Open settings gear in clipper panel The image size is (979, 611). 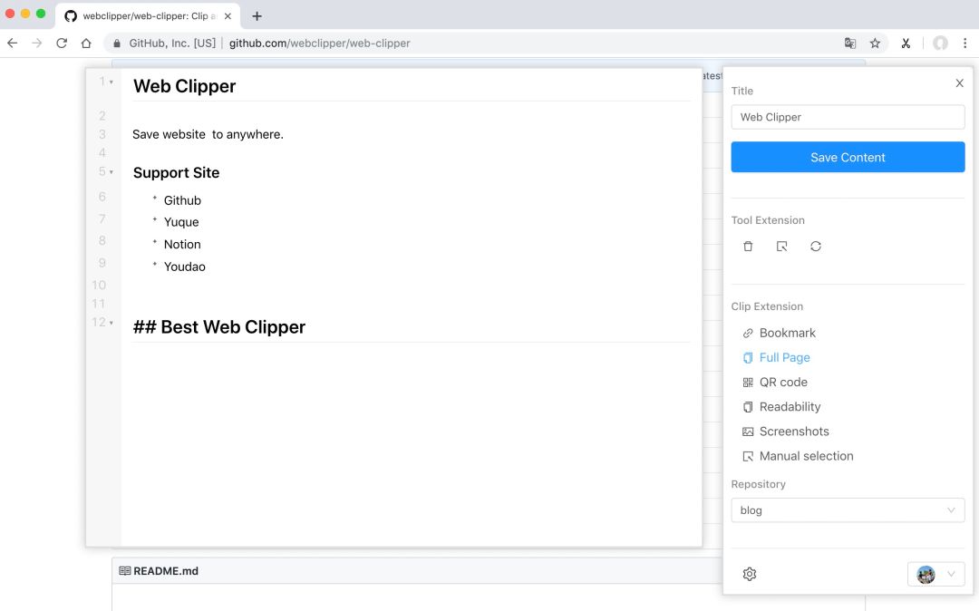pos(750,574)
